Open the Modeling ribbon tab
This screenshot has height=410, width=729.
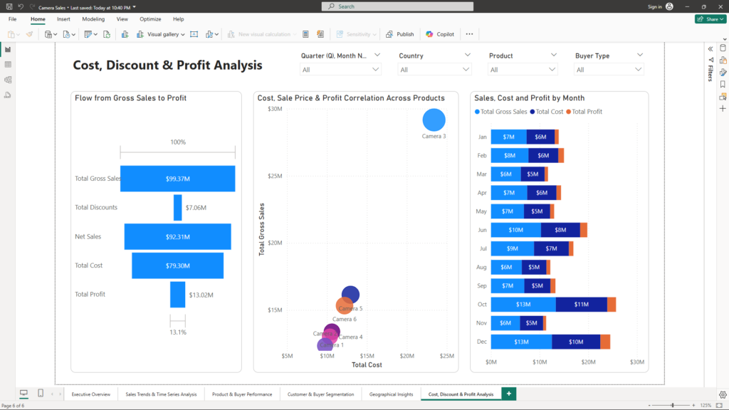[93, 19]
